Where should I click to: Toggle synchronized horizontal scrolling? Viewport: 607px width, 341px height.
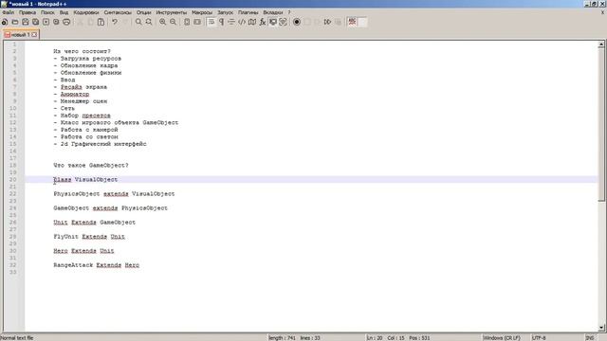pos(197,22)
